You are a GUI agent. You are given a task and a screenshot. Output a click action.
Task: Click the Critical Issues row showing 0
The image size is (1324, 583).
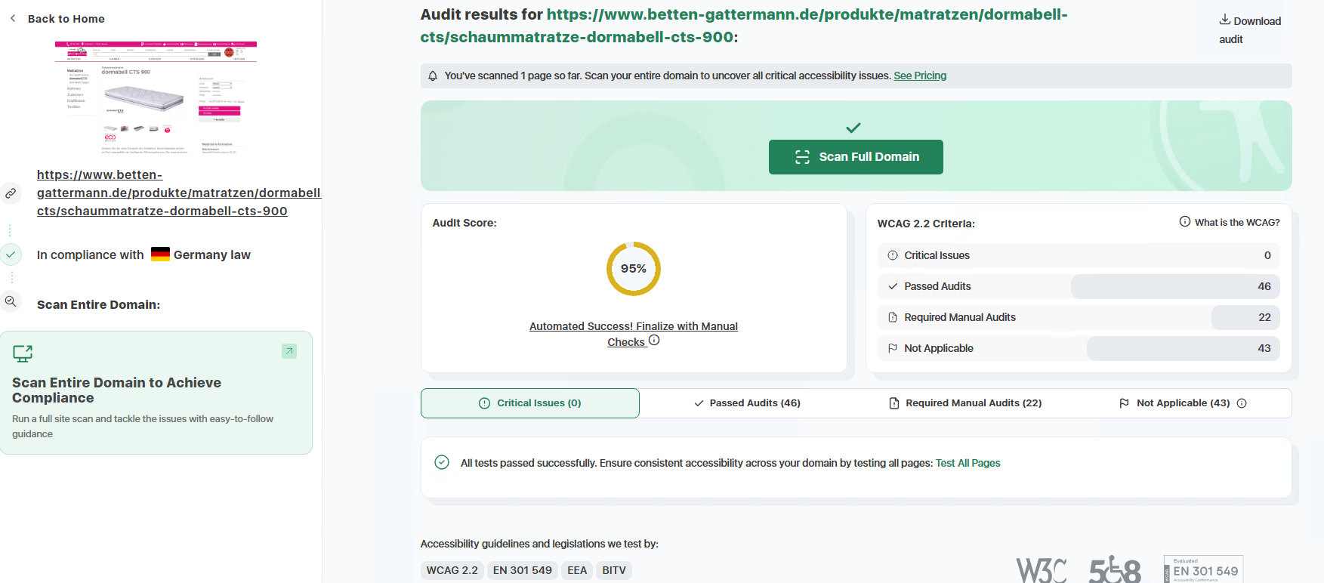pos(1079,255)
